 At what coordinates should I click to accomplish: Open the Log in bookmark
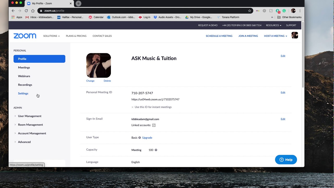(x=145, y=17)
